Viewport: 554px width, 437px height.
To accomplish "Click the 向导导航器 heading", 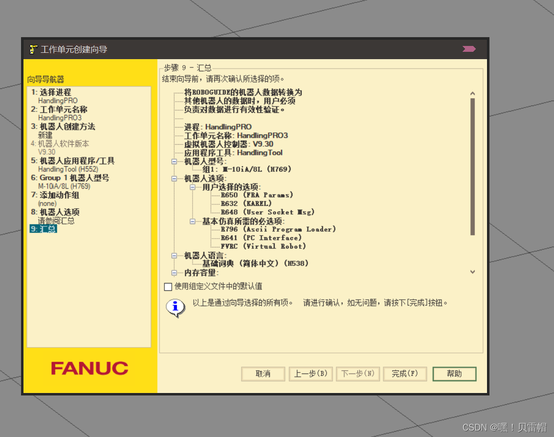I will (x=45, y=80).
